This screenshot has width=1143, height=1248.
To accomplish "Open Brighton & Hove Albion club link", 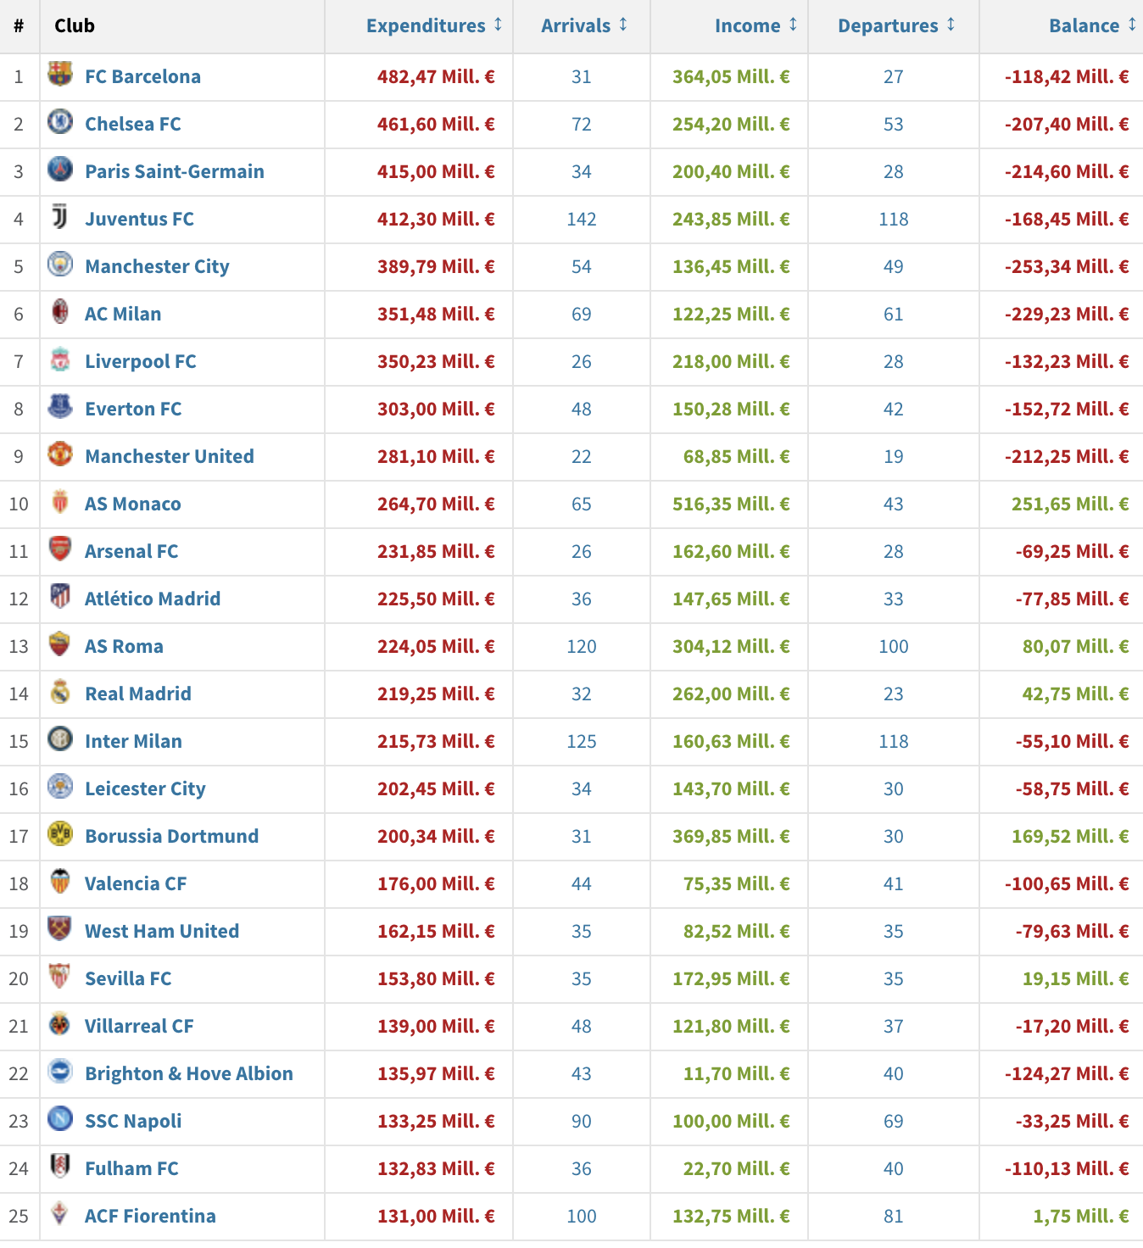I will (x=188, y=1073).
